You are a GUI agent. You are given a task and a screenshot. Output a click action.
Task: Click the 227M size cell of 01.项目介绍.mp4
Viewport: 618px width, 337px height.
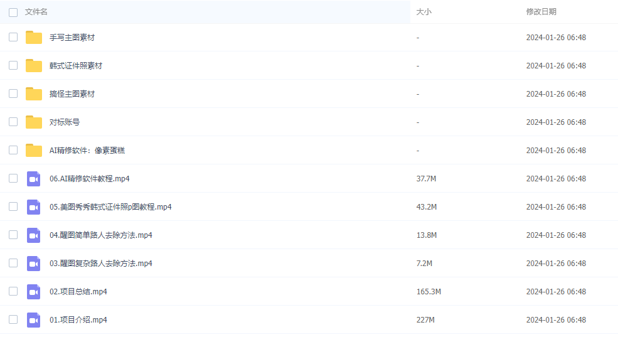(426, 320)
